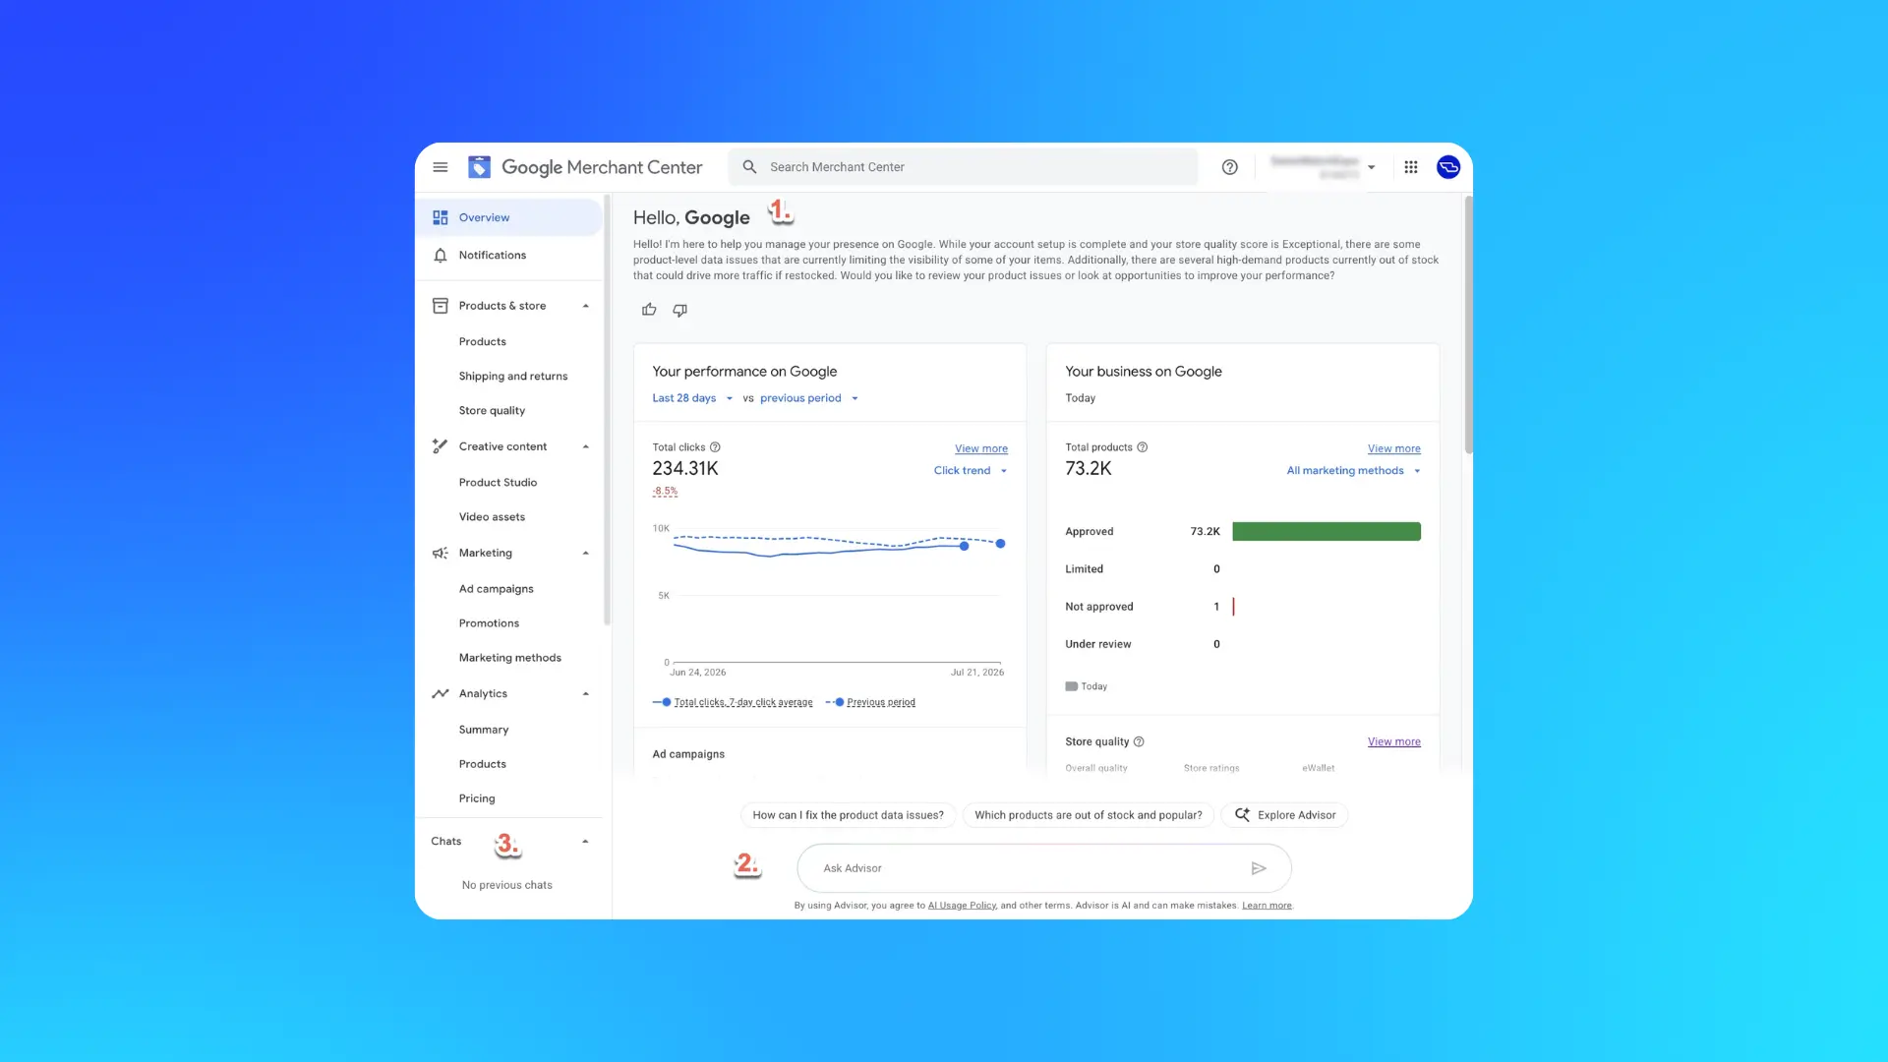The height and width of the screenshot is (1062, 1888).
Task: Click View more for Store quality
Action: pyautogui.click(x=1394, y=741)
